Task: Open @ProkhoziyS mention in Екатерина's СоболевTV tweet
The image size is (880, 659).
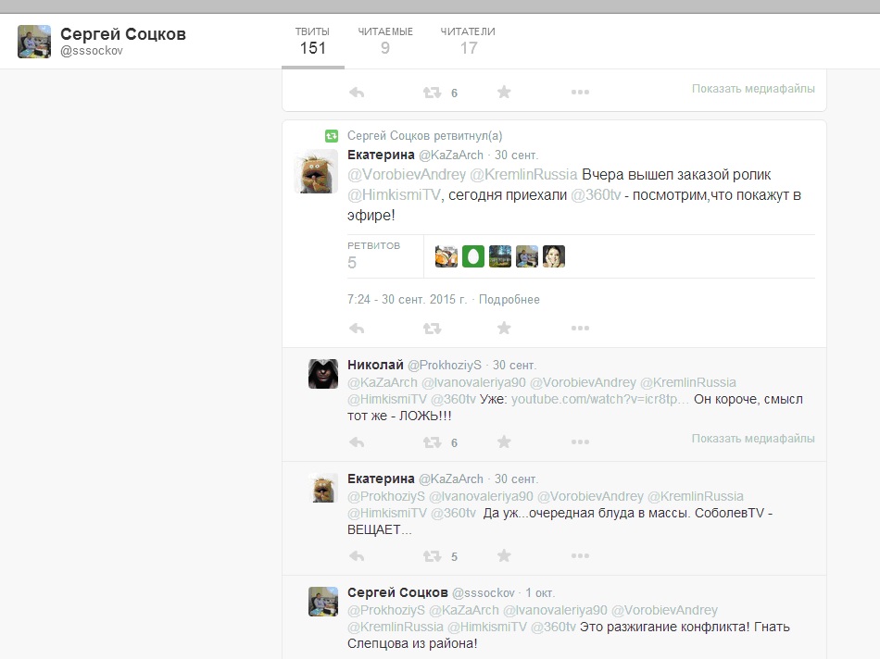Action: click(386, 496)
